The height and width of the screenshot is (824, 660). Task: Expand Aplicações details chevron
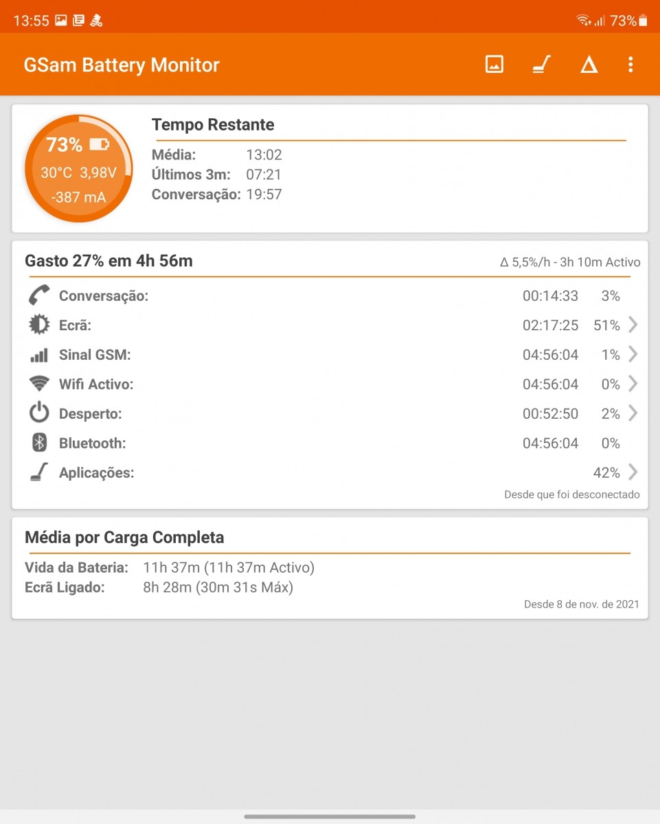click(x=633, y=472)
